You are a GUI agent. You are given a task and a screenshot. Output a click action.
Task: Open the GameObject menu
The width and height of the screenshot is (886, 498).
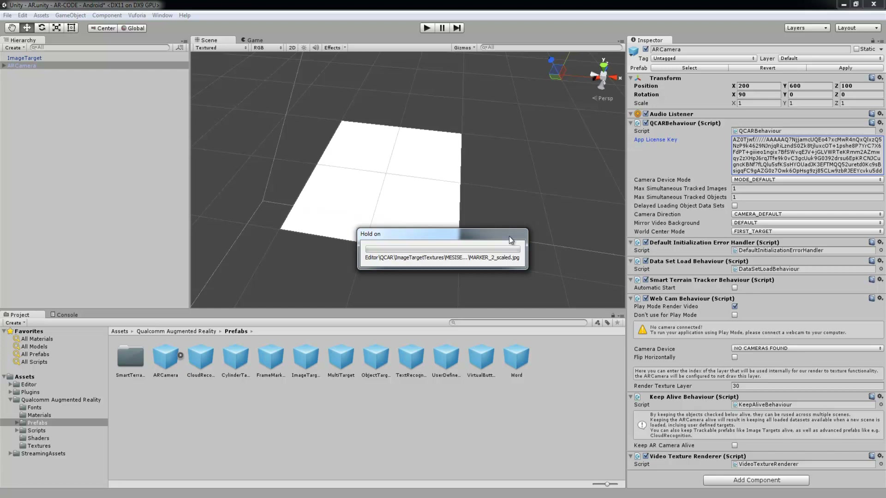pyautogui.click(x=70, y=15)
